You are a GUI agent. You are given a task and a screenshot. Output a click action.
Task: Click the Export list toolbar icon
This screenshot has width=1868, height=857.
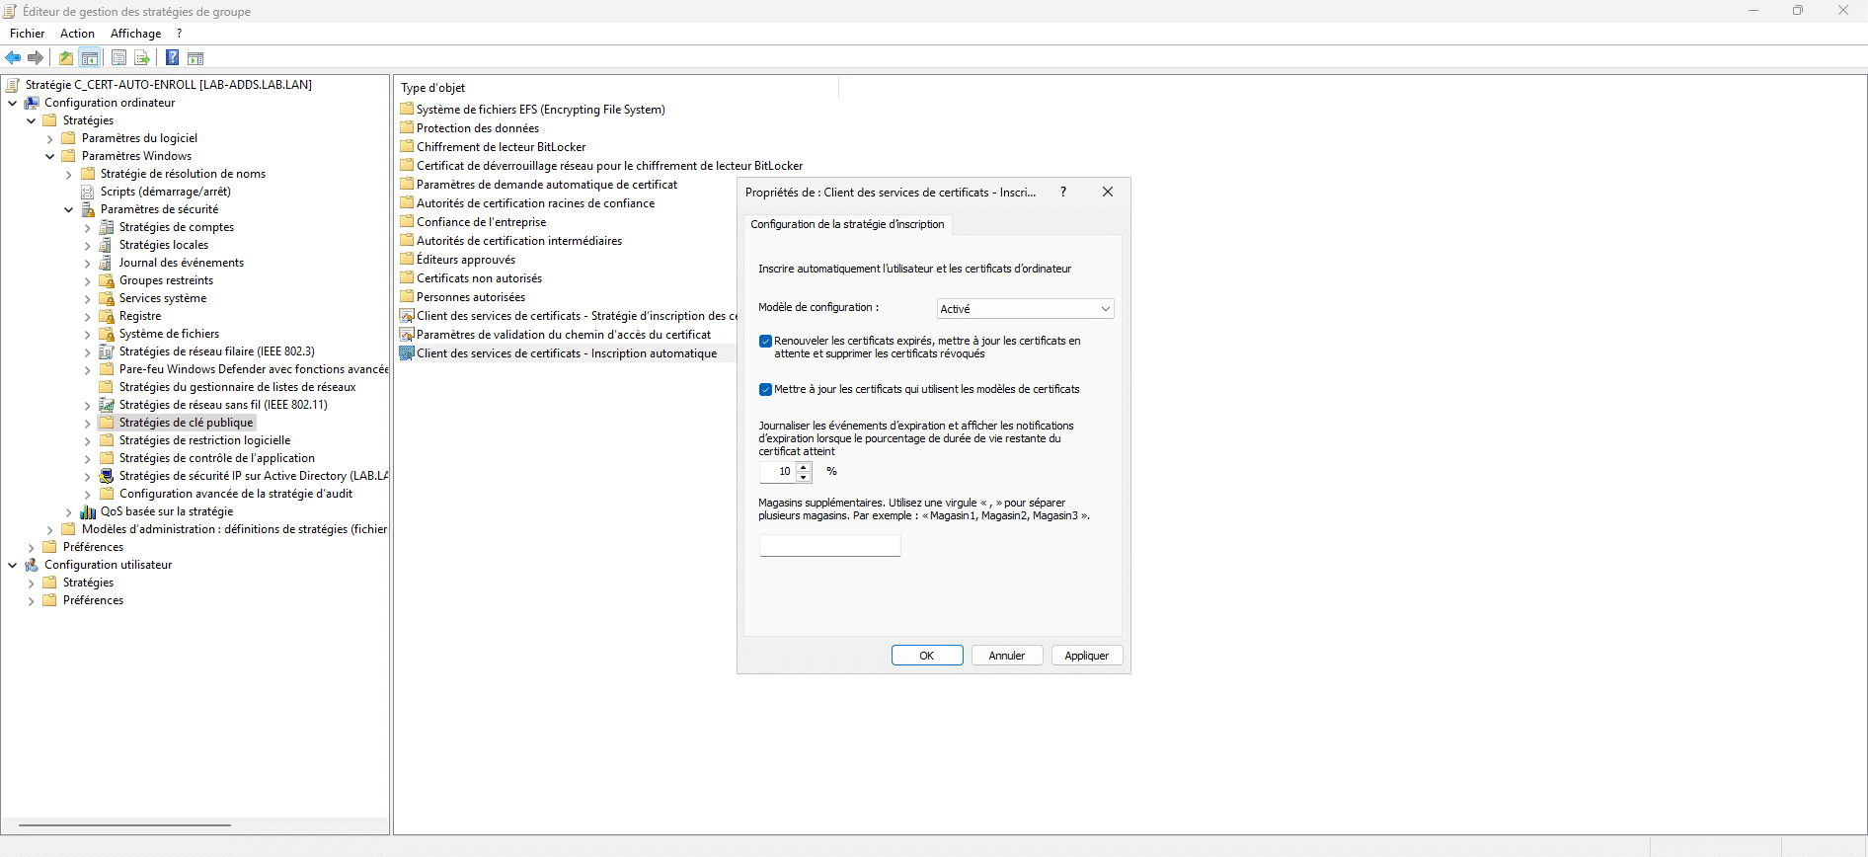pos(142,58)
